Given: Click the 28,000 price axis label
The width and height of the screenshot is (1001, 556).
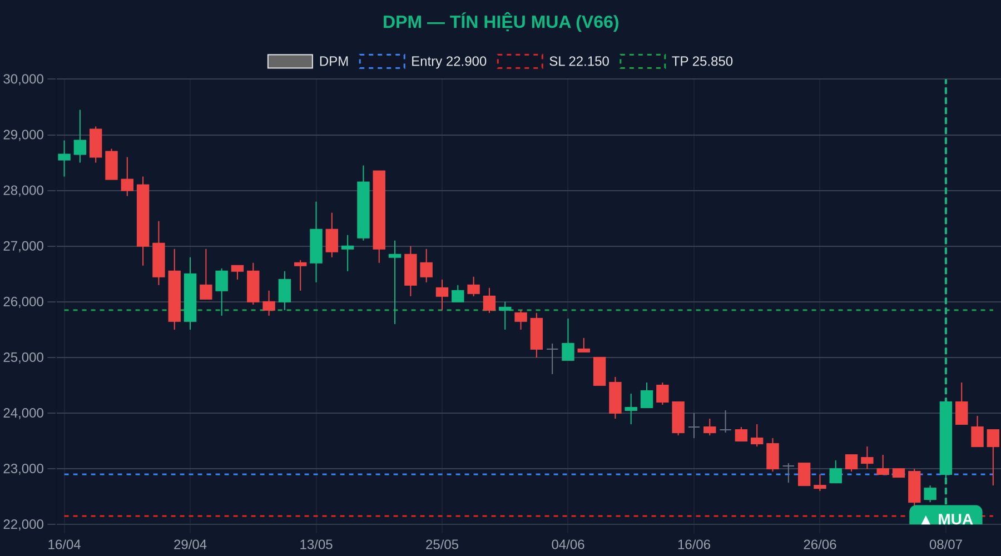Looking at the screenshot, I should click(23, 190).
